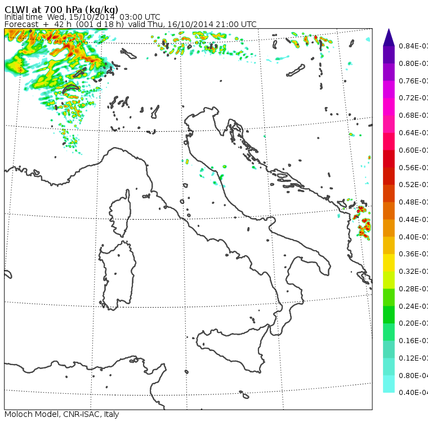This screenshot has height=422, width=428.
Task: Click the 0.60E-03 scale label
Action: (x=413, y=150)
